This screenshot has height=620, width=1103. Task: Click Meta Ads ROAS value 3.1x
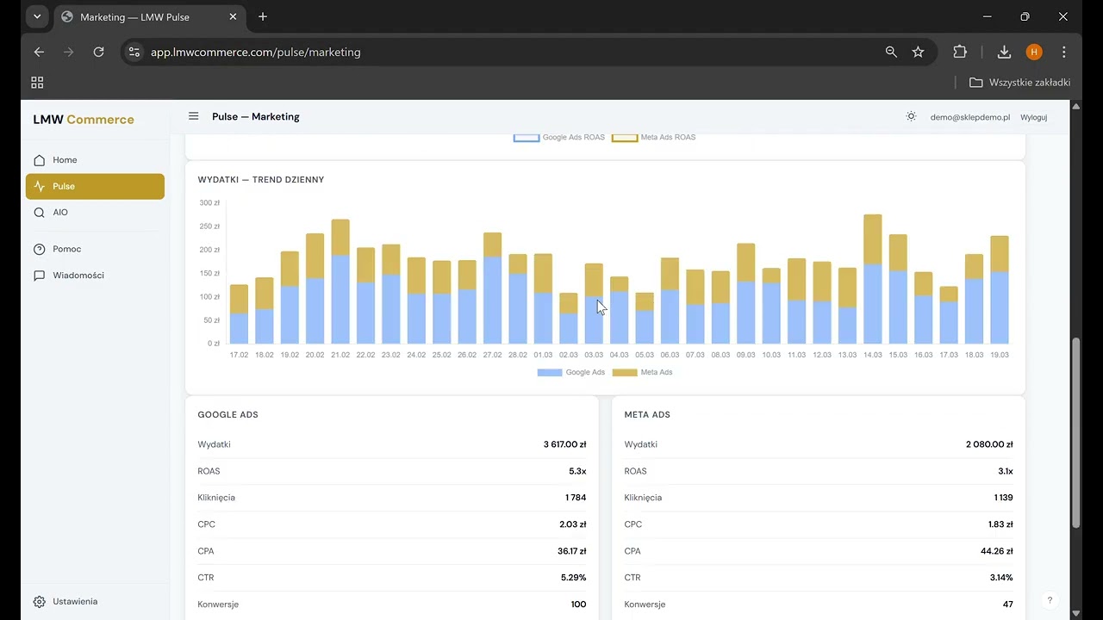(1005, 472)
